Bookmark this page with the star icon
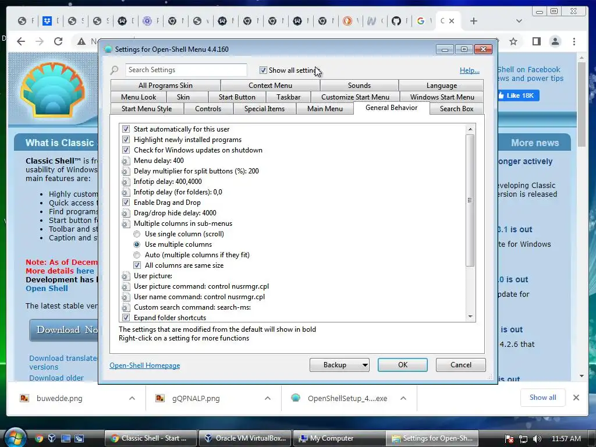This screenshot has height=447, width=596. (x=513, y=41)
